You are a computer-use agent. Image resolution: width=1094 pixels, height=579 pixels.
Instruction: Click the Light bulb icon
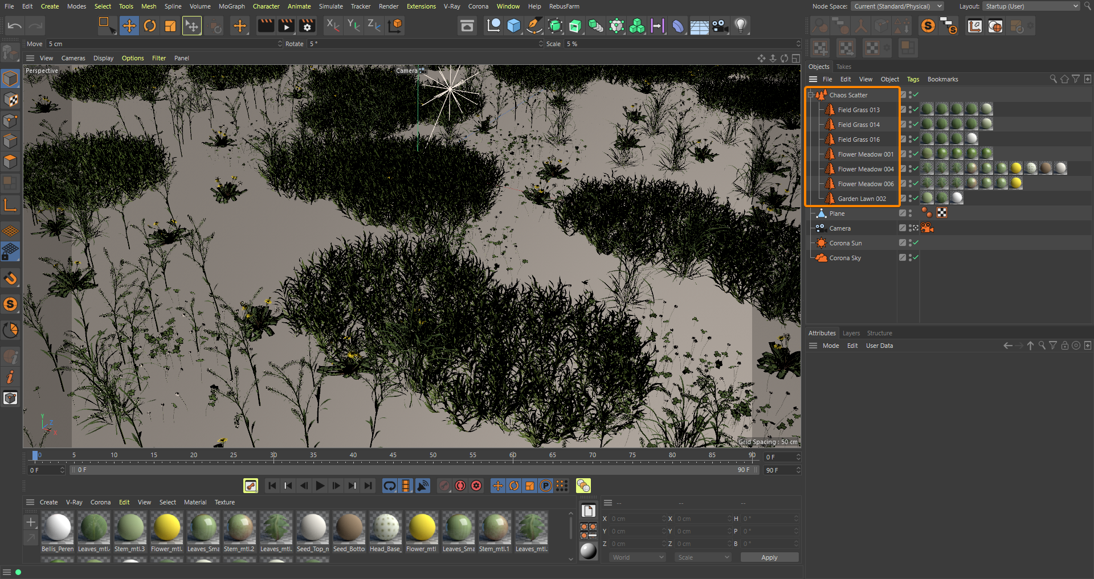[x=740, y=26]
